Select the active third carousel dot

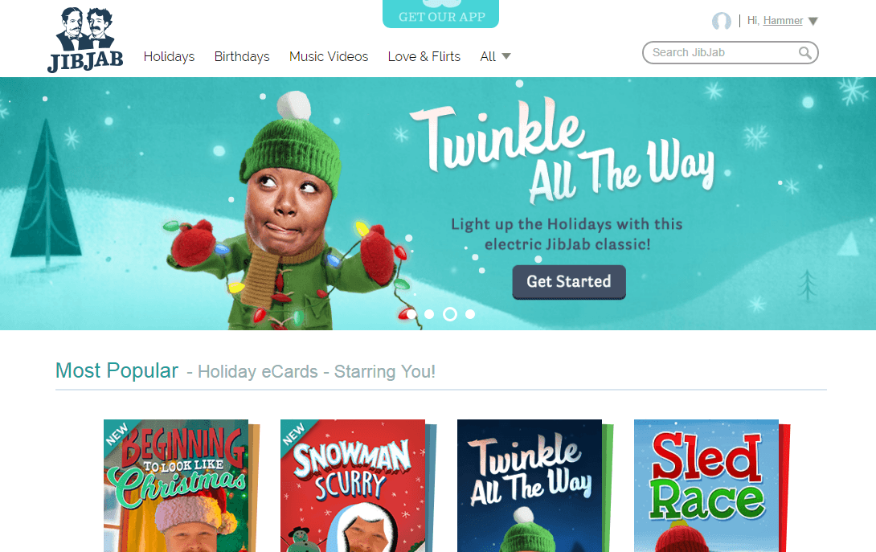[450, 314]
